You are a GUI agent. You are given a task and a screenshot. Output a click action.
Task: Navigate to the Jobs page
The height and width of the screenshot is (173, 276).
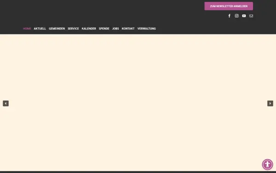tap(115, 29)
